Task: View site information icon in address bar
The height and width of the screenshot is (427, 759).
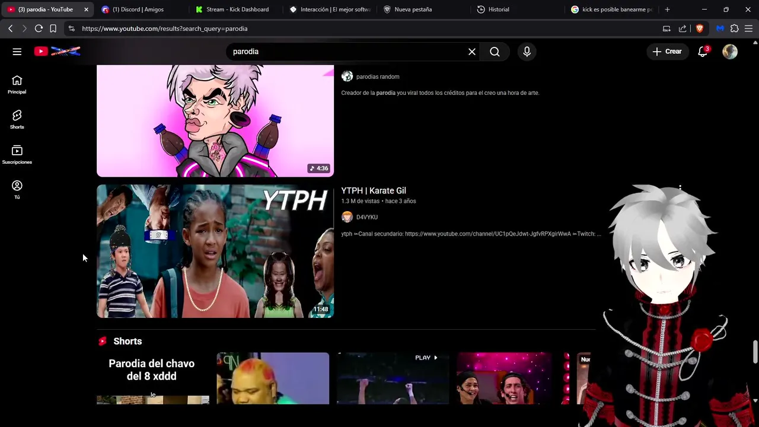Action: point(71,28)
